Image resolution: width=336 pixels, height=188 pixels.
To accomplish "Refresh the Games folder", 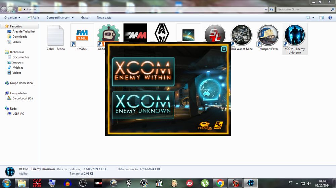I will (271, 9).
